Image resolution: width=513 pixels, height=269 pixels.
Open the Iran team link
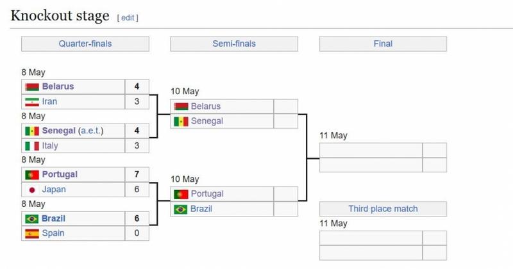click(49, 102)
